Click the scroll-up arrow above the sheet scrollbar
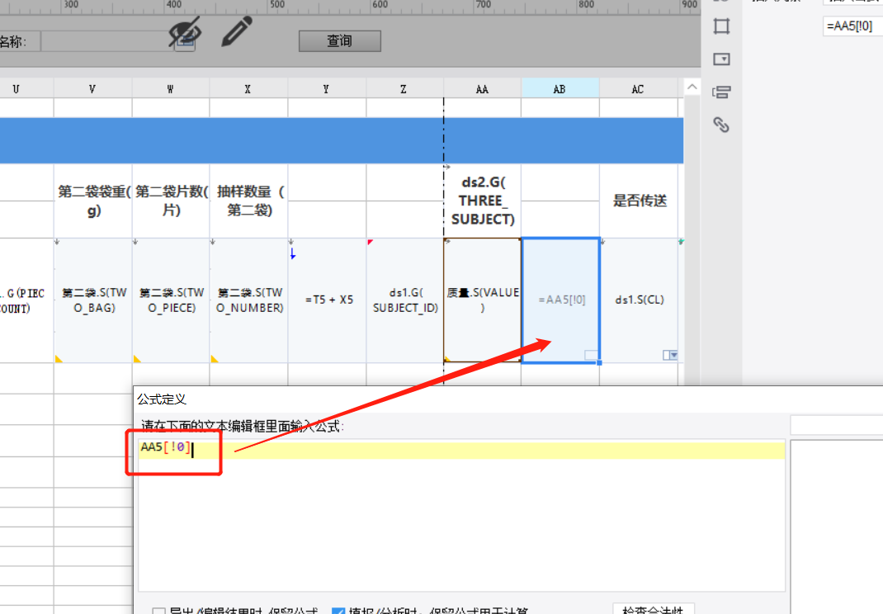Screen dimensions: 883x614 [x=692, y=87]
